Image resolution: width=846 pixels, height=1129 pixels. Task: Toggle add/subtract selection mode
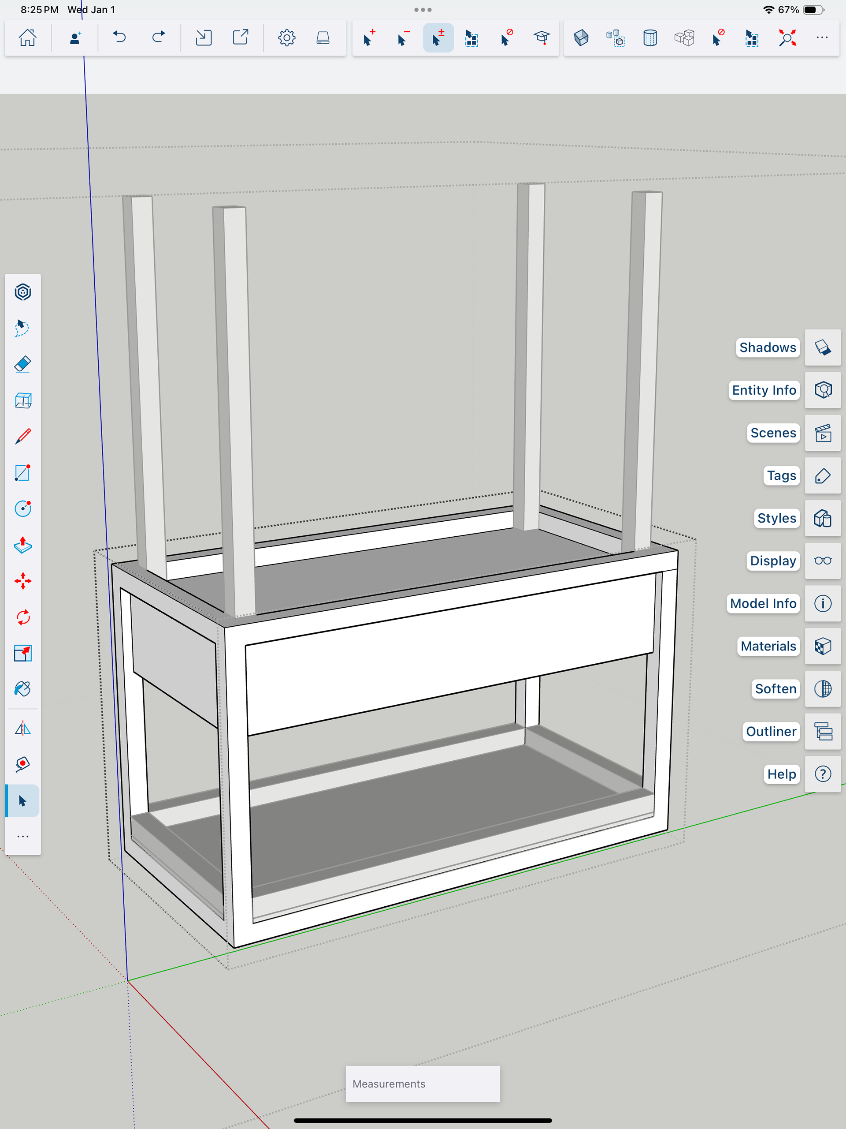438,38
